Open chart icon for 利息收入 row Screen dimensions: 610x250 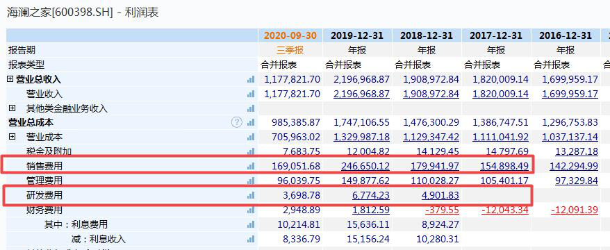coord(251,239)
